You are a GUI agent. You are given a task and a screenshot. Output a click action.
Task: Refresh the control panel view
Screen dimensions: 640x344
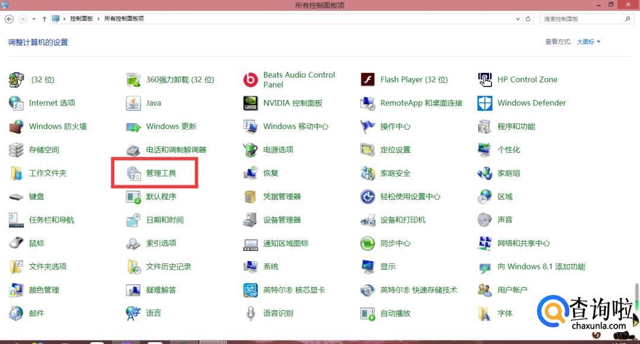click(528, 19)
